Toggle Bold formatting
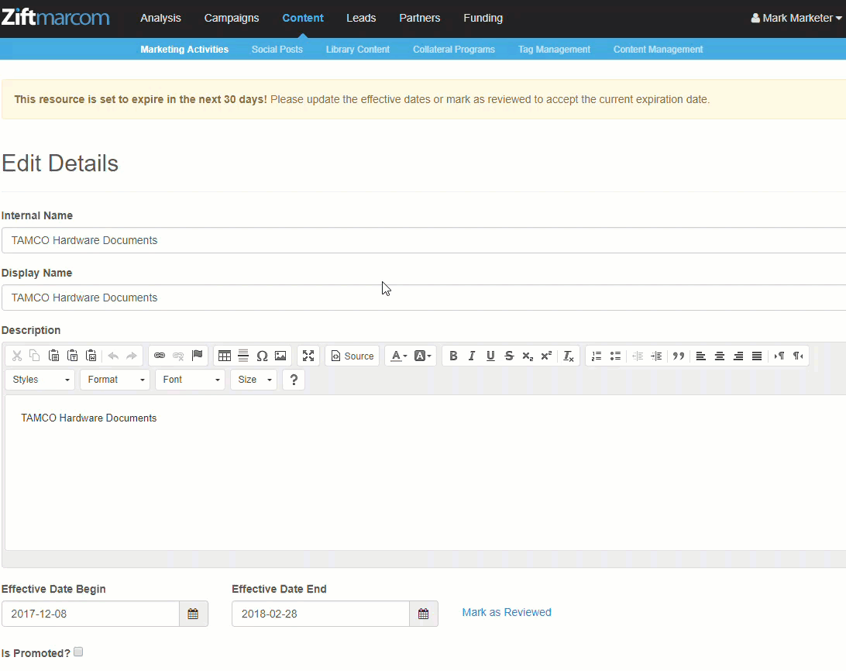This screenshot has height=671, width=846. click(x=453, y=356)
